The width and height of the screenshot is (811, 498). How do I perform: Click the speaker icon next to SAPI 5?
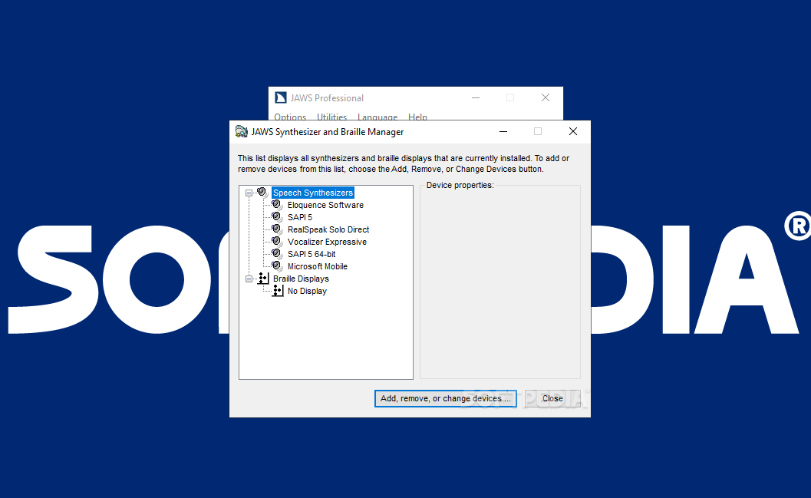[x=277, y=217]
